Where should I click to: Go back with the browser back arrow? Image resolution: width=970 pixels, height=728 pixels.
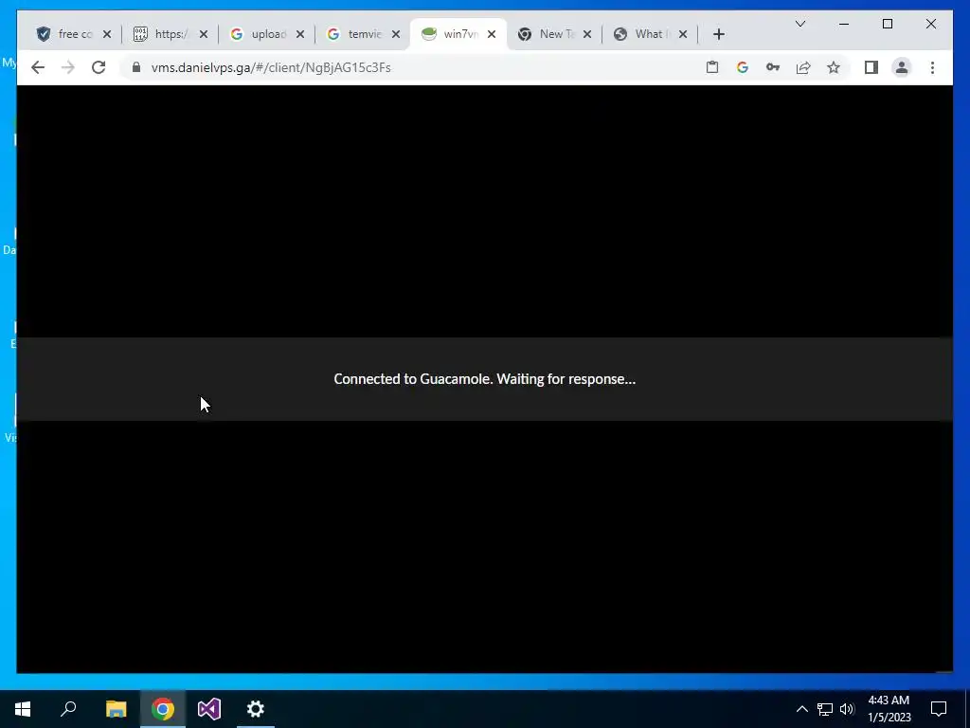[x=38, y=67]
